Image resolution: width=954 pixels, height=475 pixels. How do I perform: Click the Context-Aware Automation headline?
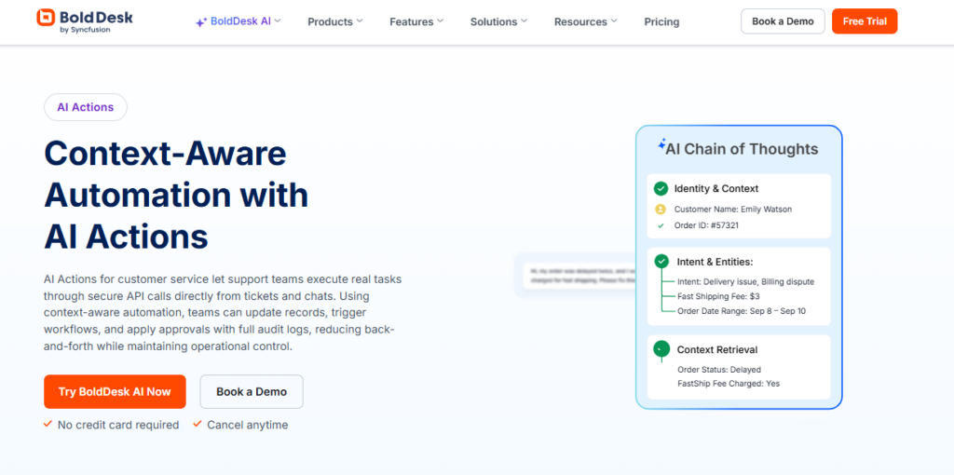[176, 195]
